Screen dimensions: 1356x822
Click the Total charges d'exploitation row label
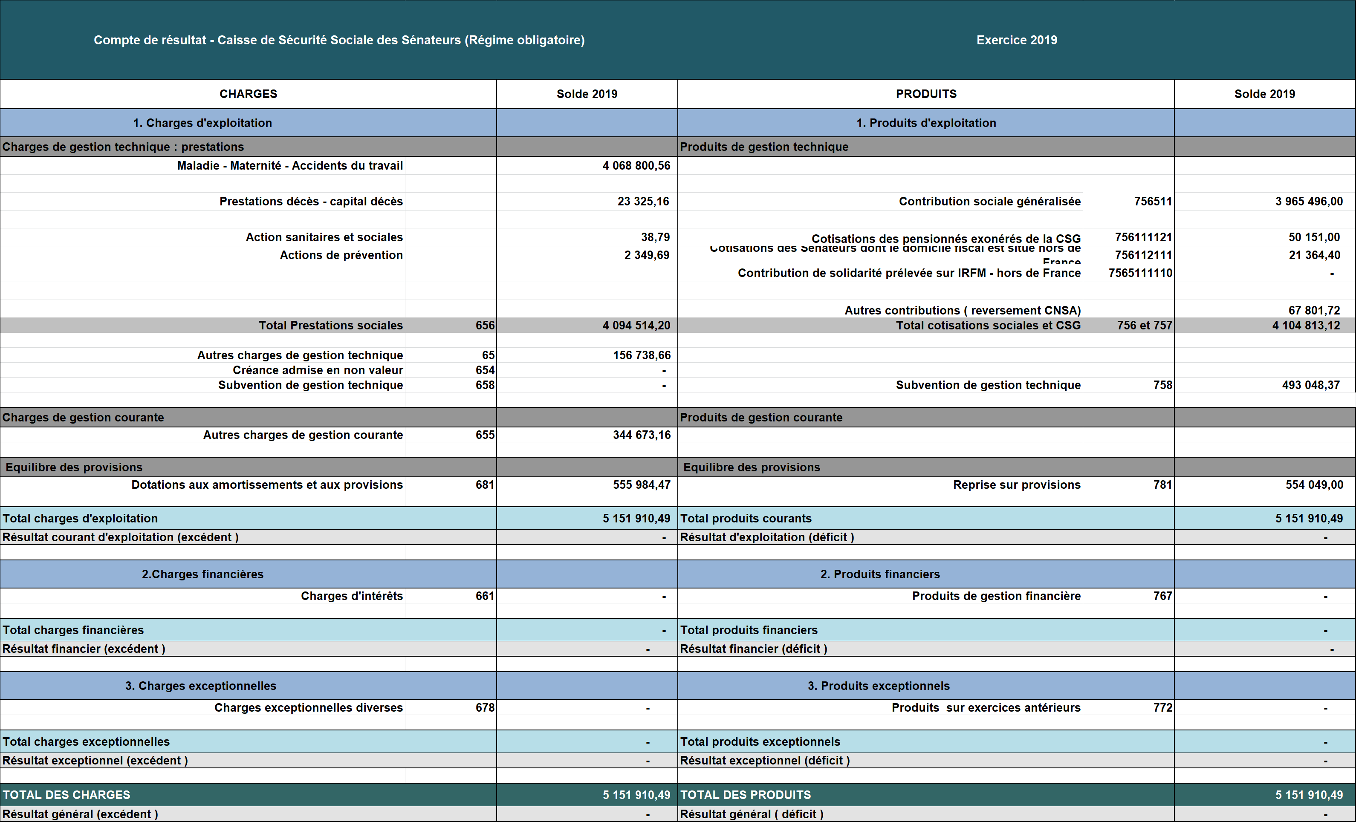(x=80, y=518)
